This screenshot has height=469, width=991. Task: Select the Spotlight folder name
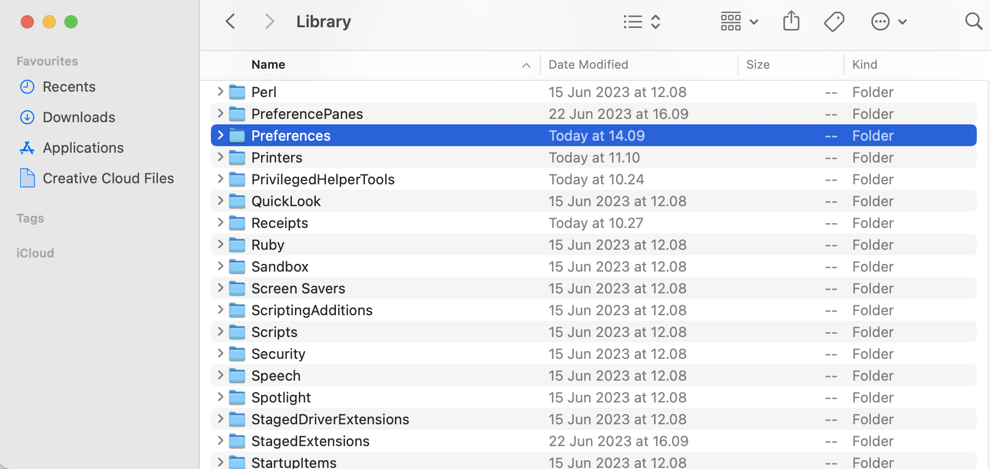tap(281, 398)
